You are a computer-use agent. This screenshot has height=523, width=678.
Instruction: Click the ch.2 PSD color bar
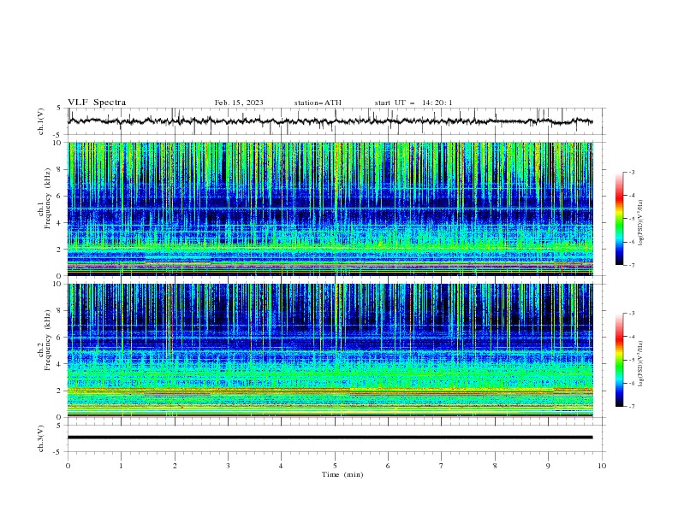[619, 360]
